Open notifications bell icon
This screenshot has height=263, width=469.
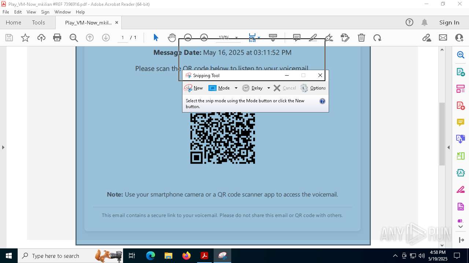point(424,22)
